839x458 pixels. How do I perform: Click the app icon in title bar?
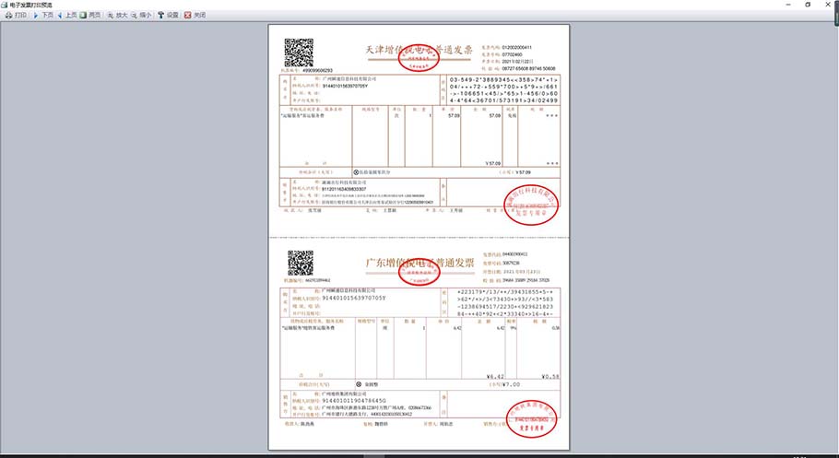click(x=5, y=5)
